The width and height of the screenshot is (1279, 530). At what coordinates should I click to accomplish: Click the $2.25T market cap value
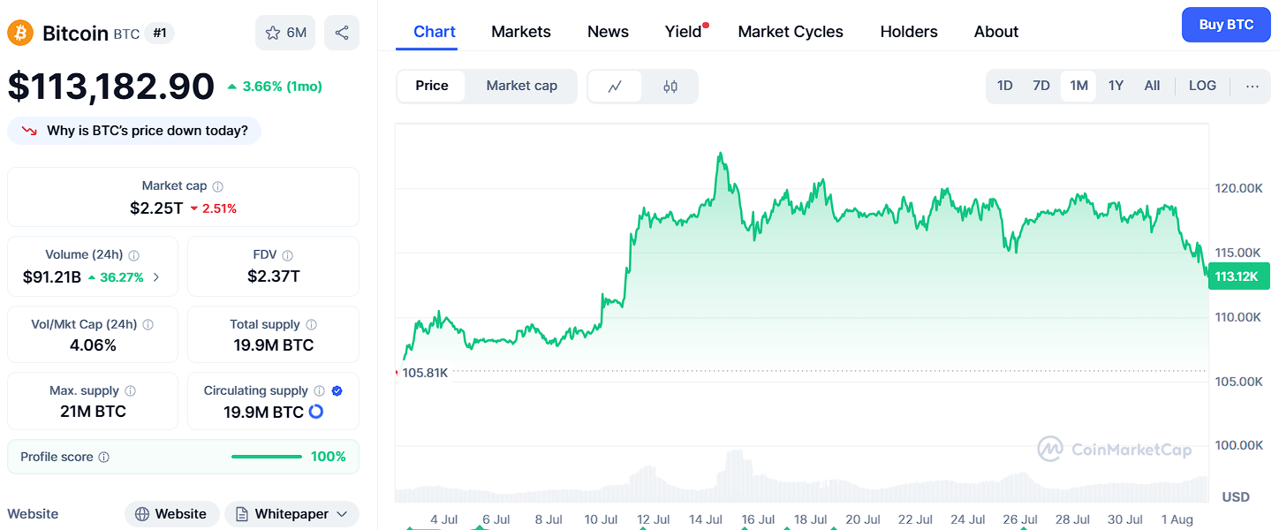click(x=156, y=208)
